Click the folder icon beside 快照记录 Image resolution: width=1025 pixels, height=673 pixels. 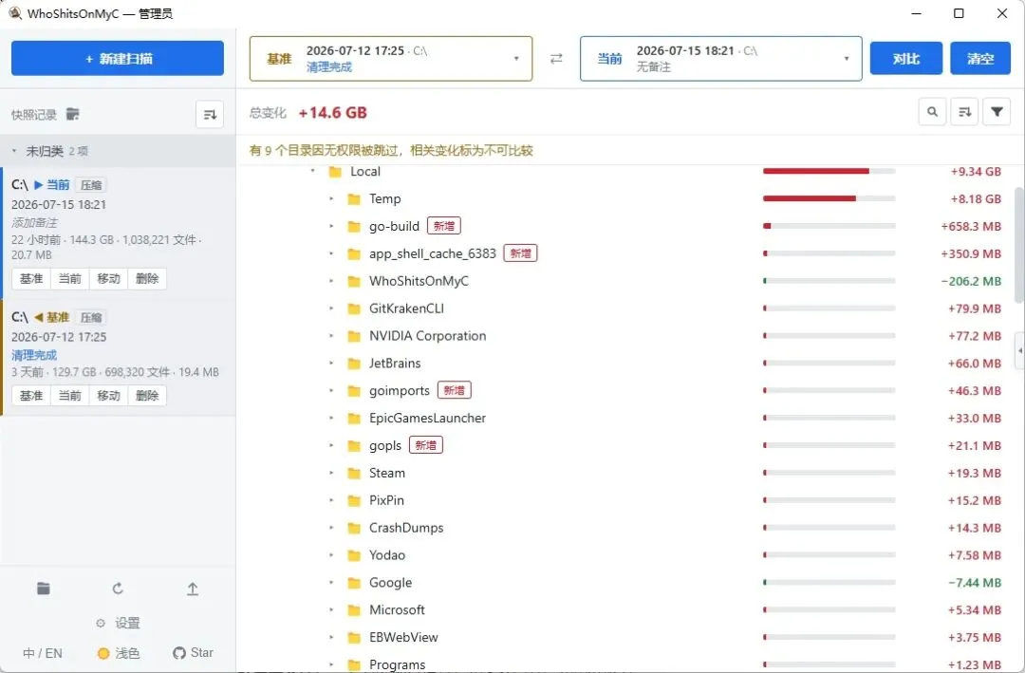(72, 114)
